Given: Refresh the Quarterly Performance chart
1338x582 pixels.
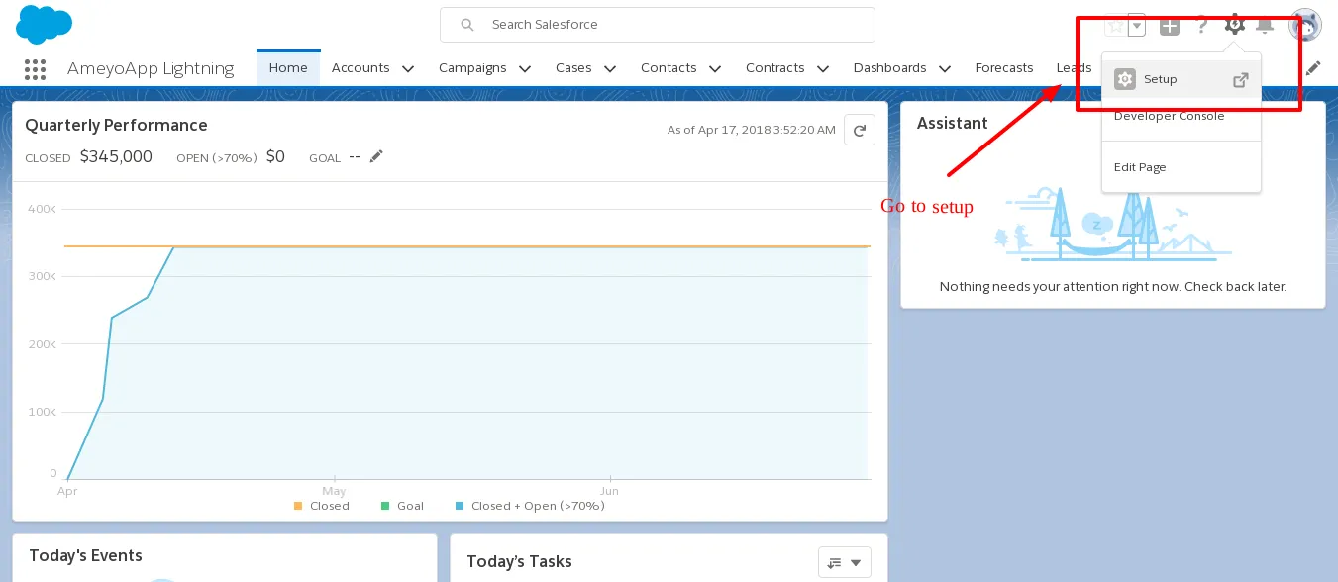Looking at the screenshot, I should [x=859, y=130].
